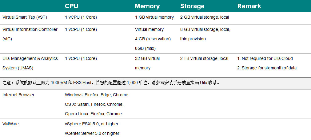Click the OS X: Safari, Firefox, Chrome line
Viewport: 311px width, 140px height.
coord(94,104)
